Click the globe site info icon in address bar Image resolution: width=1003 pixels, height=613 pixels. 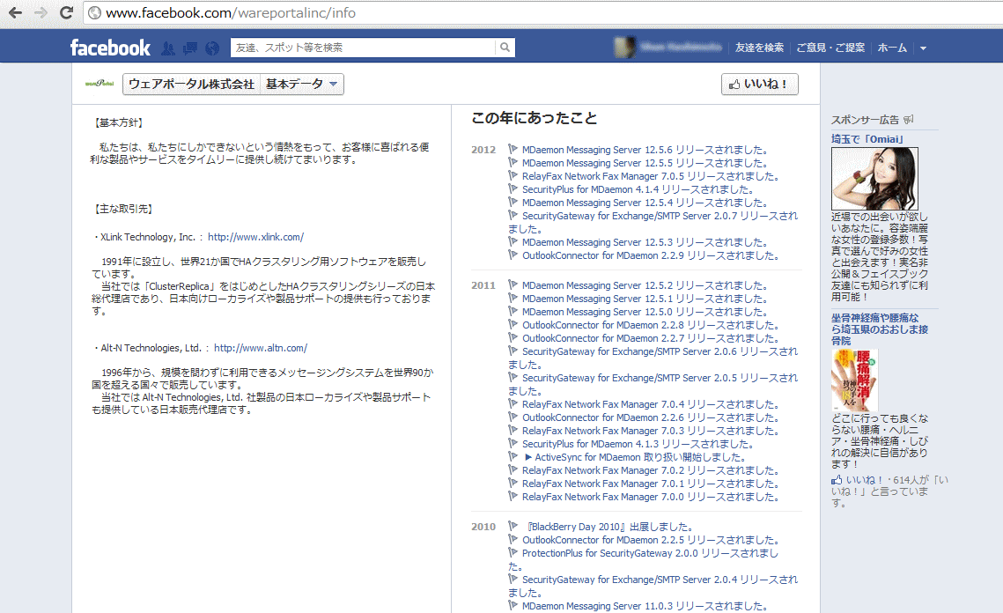tap(95, 13)
